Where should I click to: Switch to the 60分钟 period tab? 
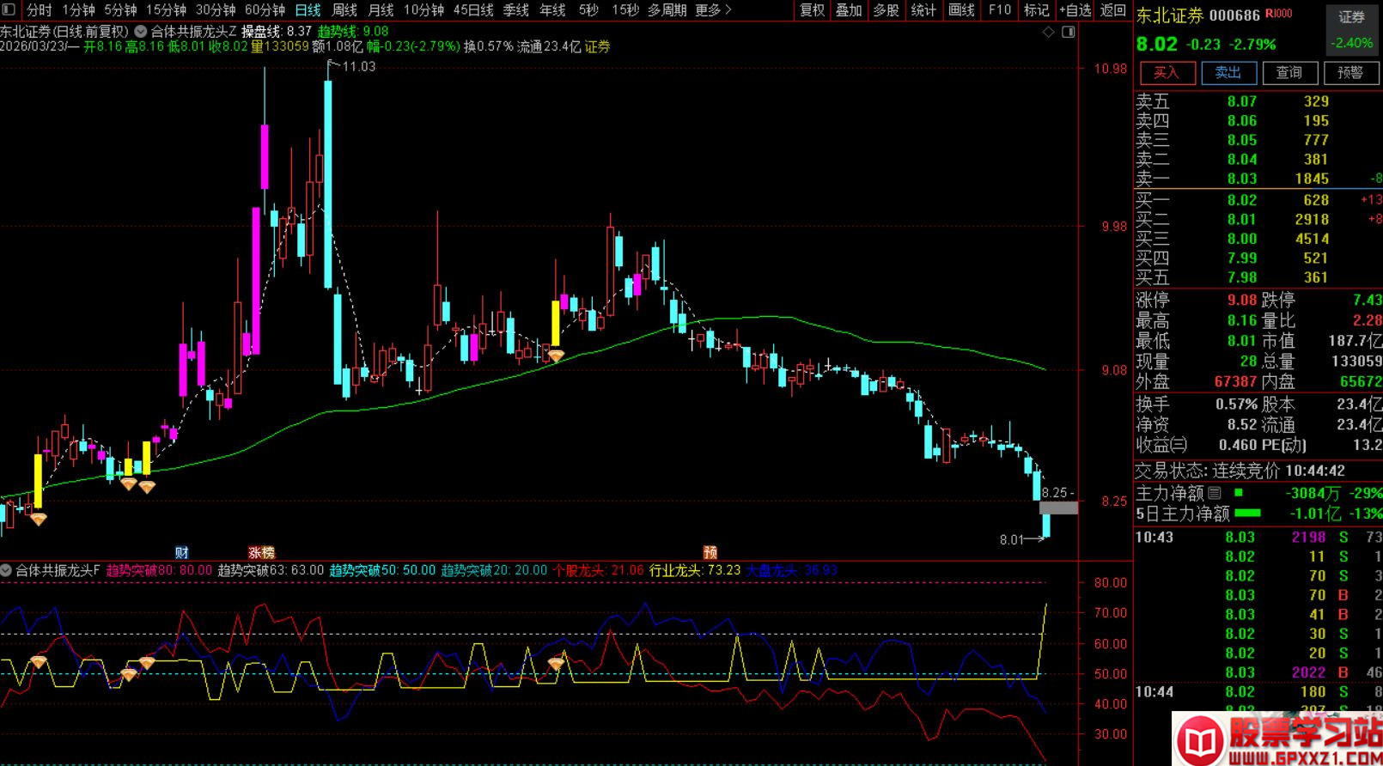click(x=265, y=9)
